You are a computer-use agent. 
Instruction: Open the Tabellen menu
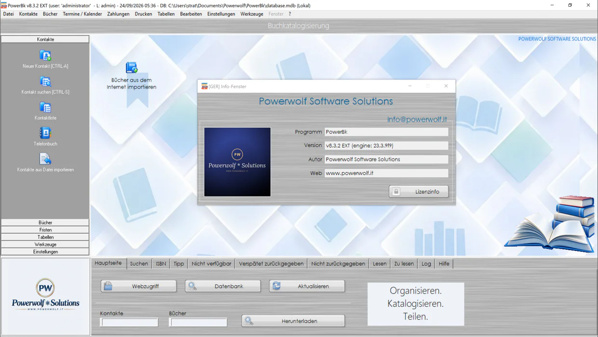point(166,14)
